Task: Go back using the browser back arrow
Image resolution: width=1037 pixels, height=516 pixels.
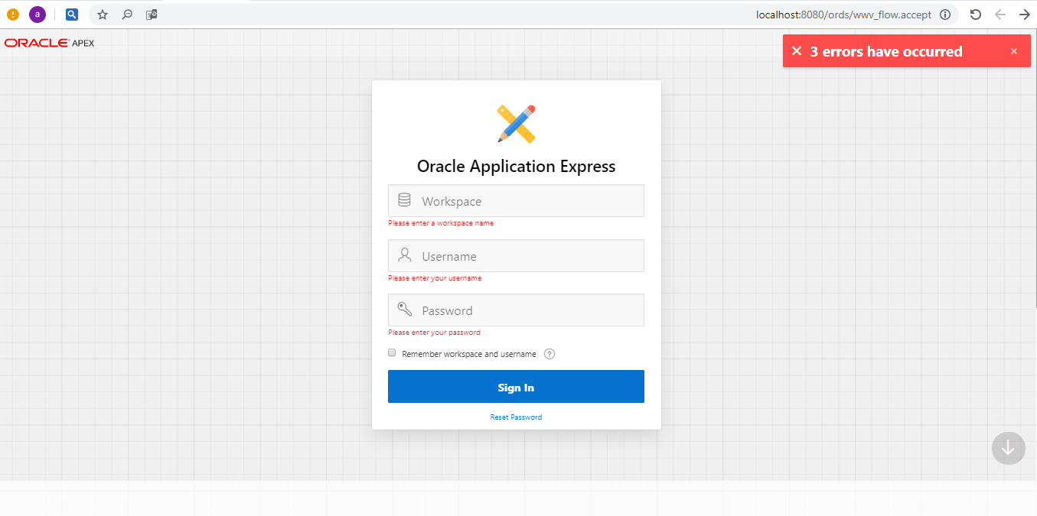Action: [999, 15]
